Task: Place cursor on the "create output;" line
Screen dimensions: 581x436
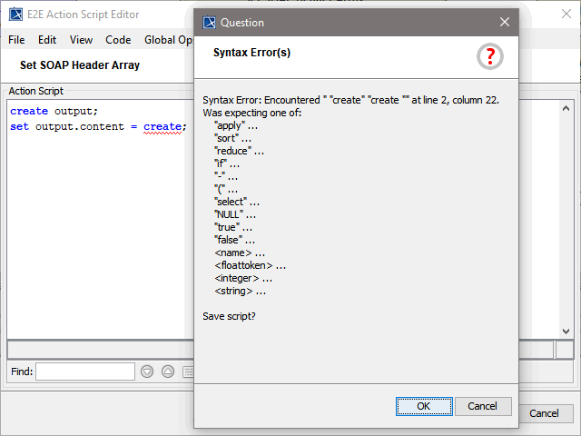Action: tap(54, 111)
